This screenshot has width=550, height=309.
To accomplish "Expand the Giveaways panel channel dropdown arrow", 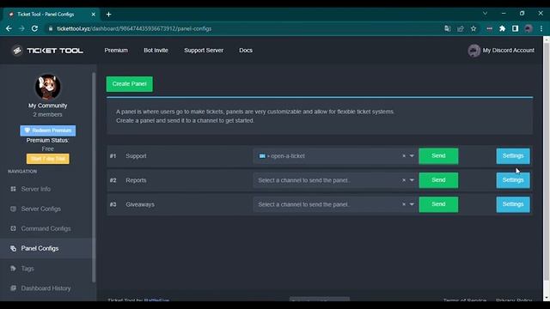I will coord(412,204).
